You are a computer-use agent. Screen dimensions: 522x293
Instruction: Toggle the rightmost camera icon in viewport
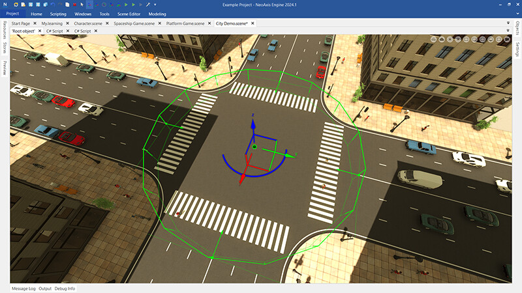click(507, 39)
